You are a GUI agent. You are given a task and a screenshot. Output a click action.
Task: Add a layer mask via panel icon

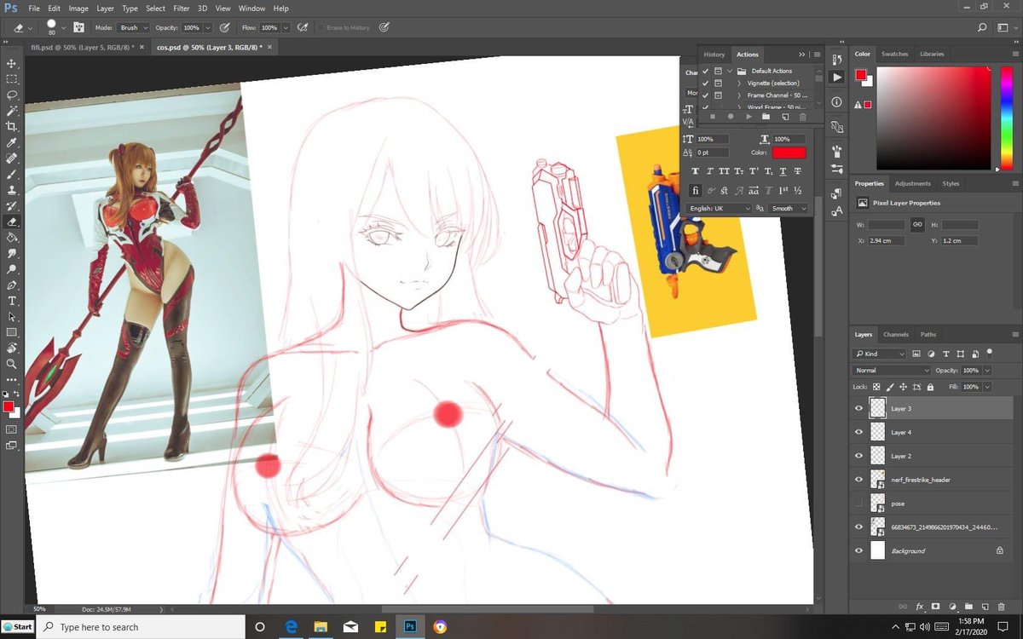[936, 606]
